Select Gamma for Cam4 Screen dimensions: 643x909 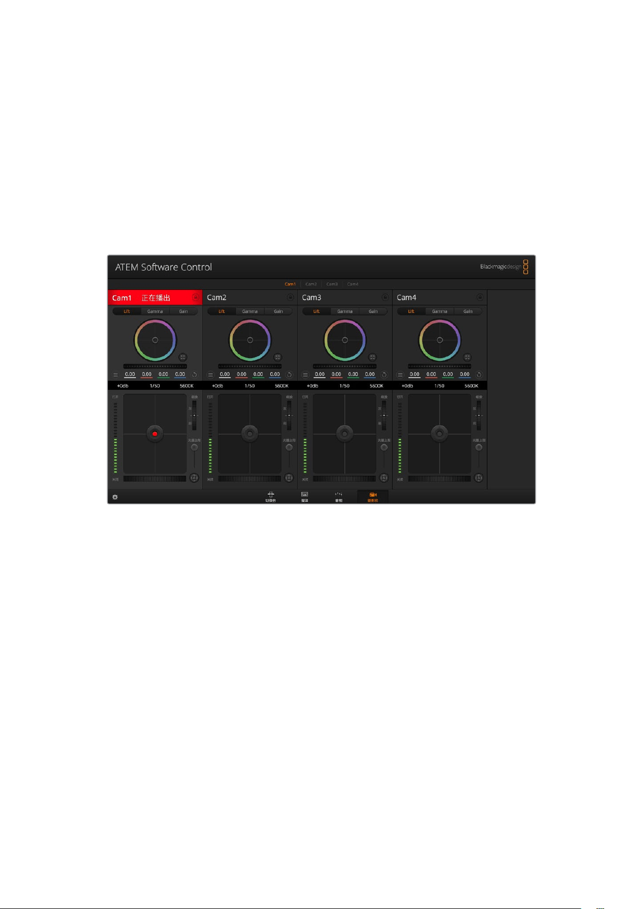click(x=440, y=311)
